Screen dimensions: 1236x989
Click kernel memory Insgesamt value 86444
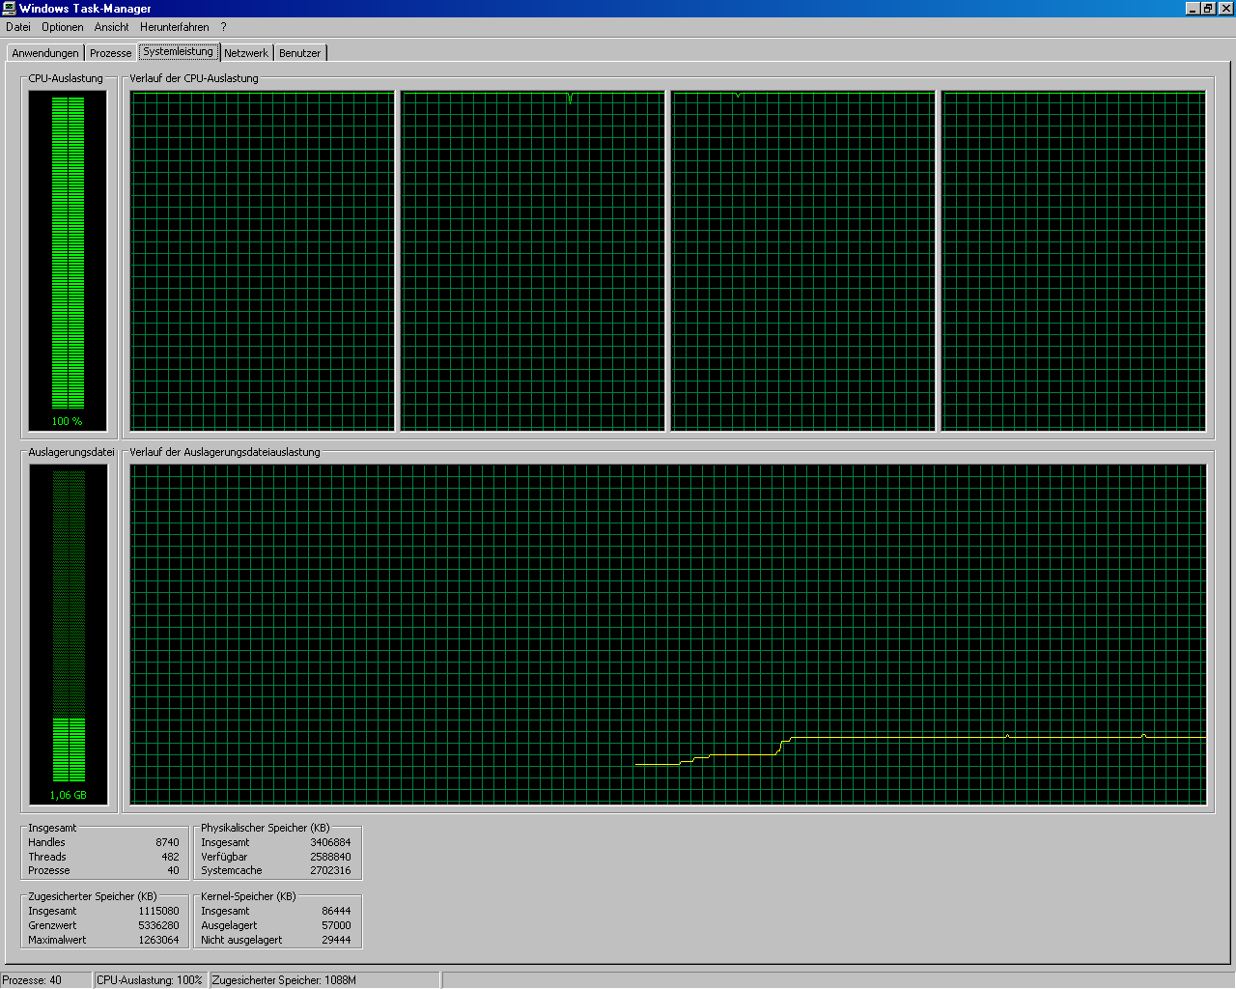(x=336, y=911)
